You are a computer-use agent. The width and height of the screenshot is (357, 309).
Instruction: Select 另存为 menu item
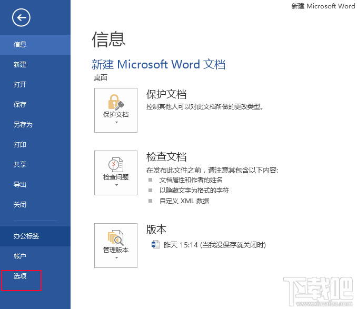pyautogui.click(x=35, y=125)
